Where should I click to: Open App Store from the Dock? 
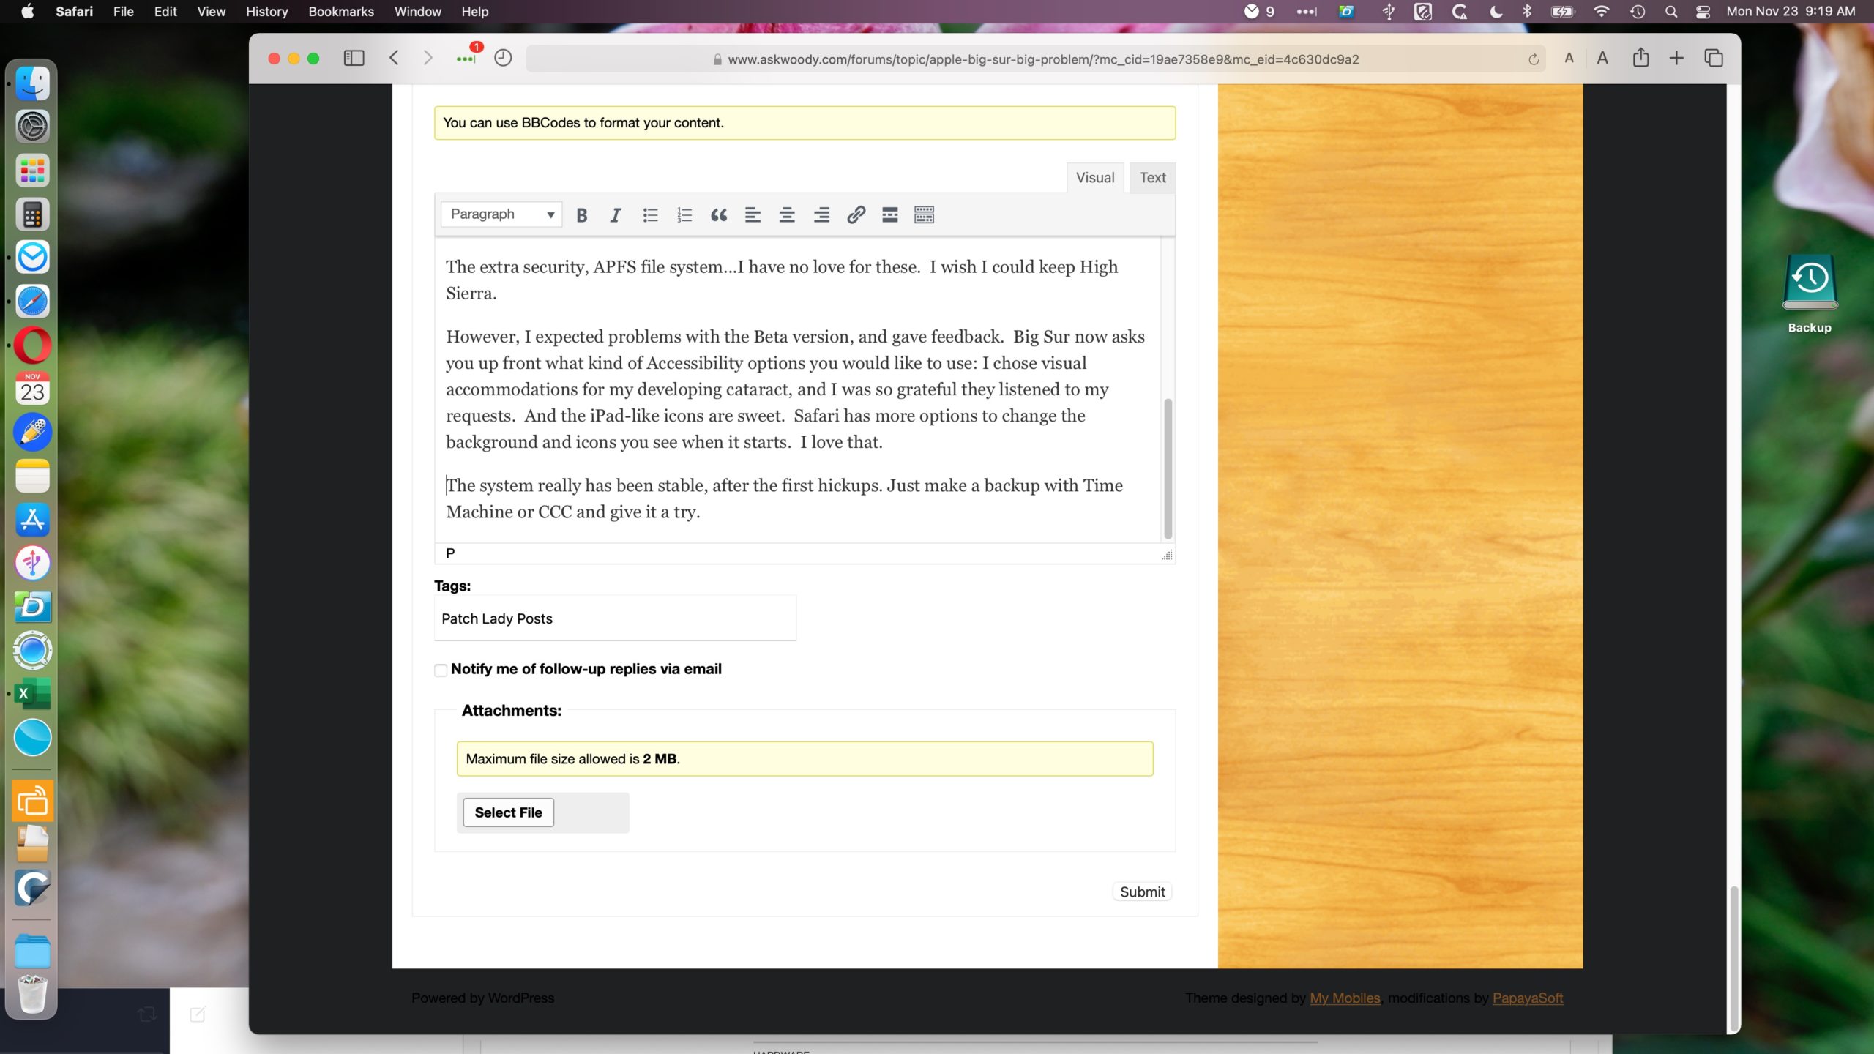pos(32,520)
